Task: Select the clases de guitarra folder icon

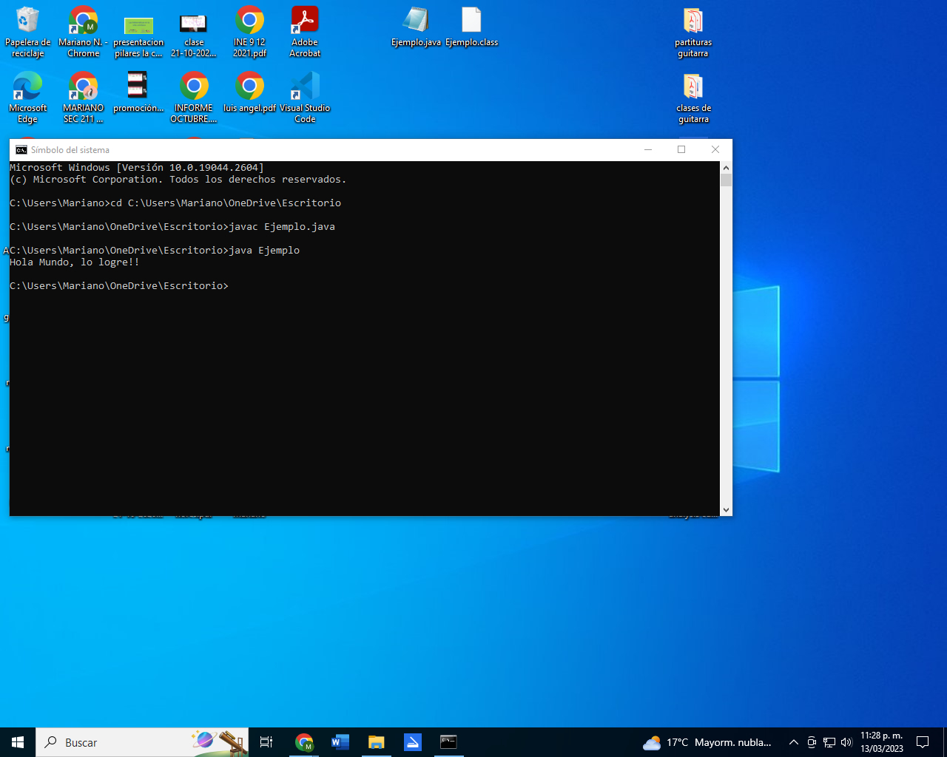Action: point(693,98)
